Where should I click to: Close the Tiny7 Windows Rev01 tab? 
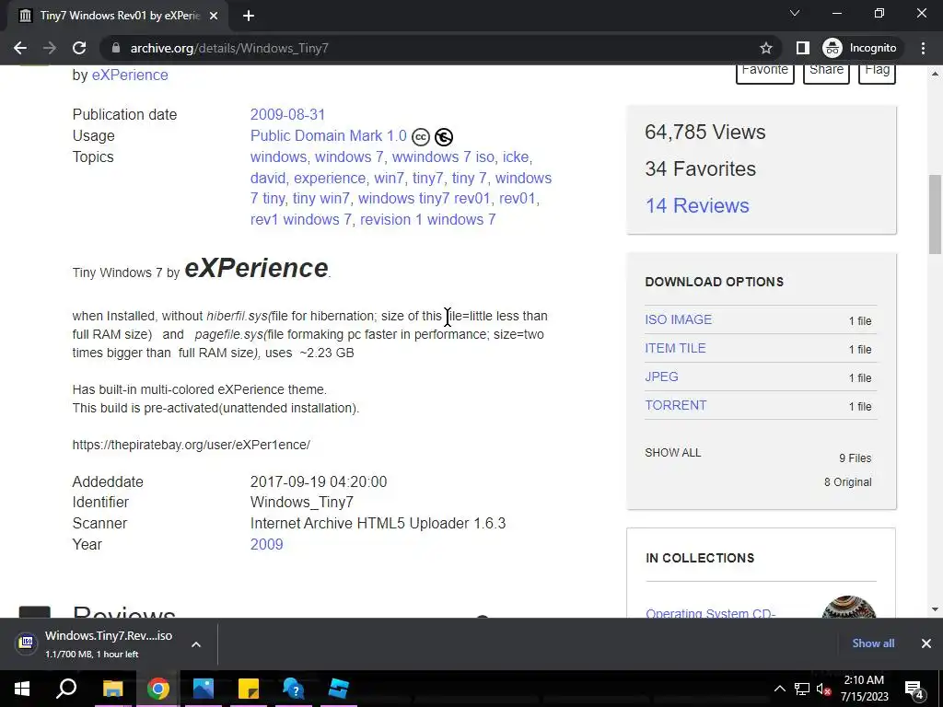[x=214, y=16]
